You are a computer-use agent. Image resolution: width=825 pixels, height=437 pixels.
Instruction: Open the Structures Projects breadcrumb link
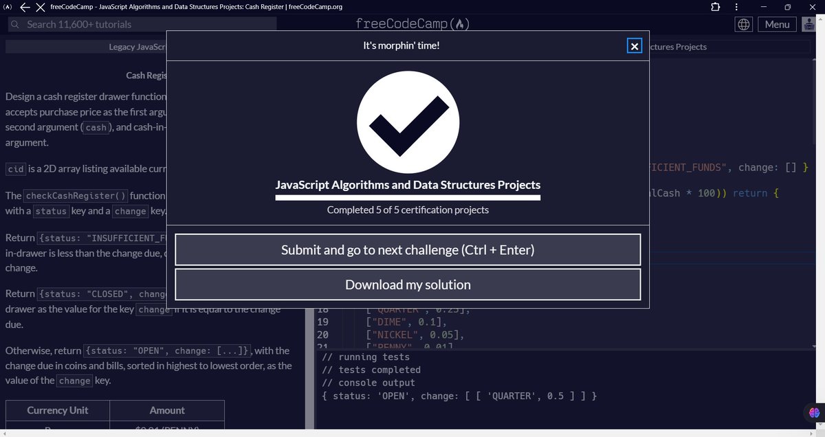[677, 47]
